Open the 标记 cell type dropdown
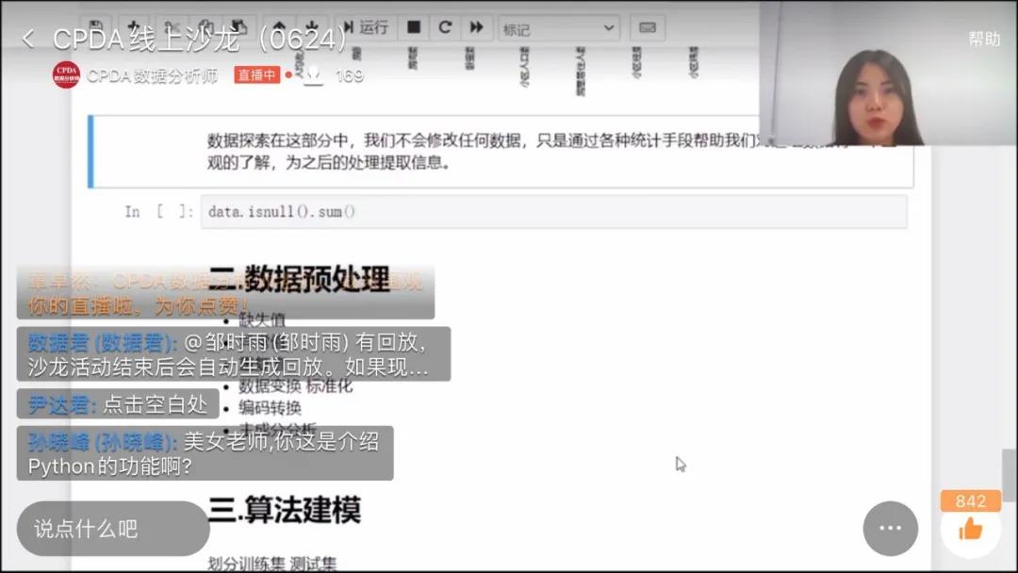1018x573 pixels. [x=558, y=28]
